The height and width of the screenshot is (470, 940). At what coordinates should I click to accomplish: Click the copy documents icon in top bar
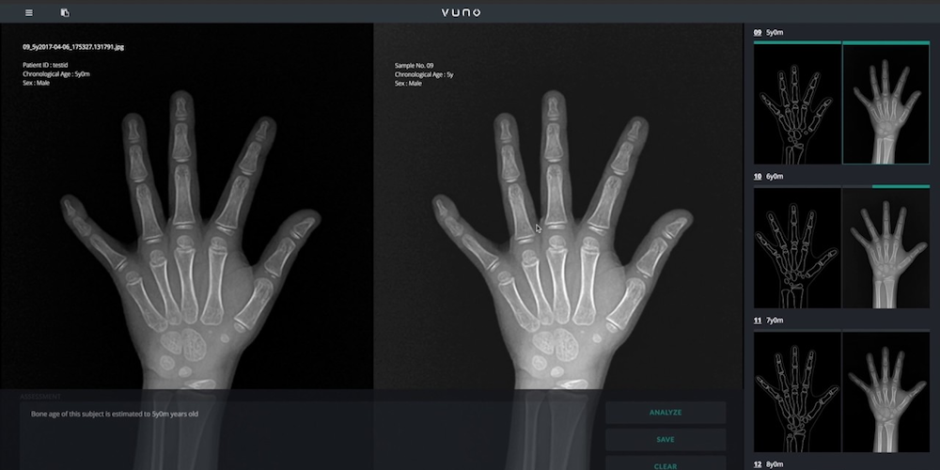pos(65,12)
